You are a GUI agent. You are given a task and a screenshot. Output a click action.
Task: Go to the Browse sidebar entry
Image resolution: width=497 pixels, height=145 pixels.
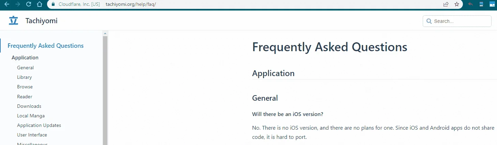click(25, 87)
